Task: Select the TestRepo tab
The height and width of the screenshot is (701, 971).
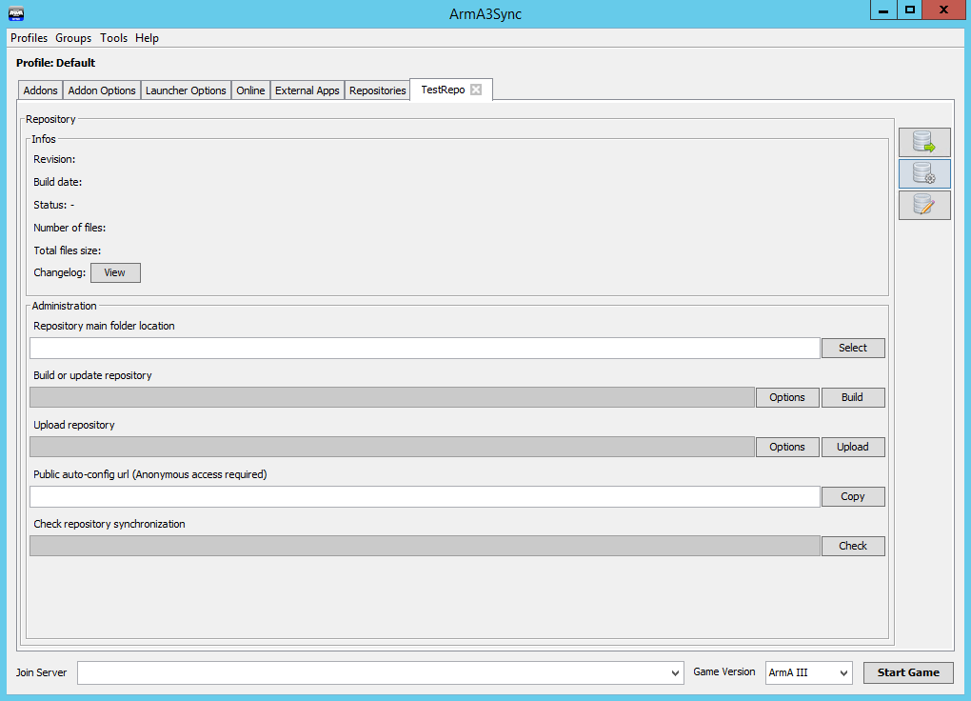Action: pos(443,90)
